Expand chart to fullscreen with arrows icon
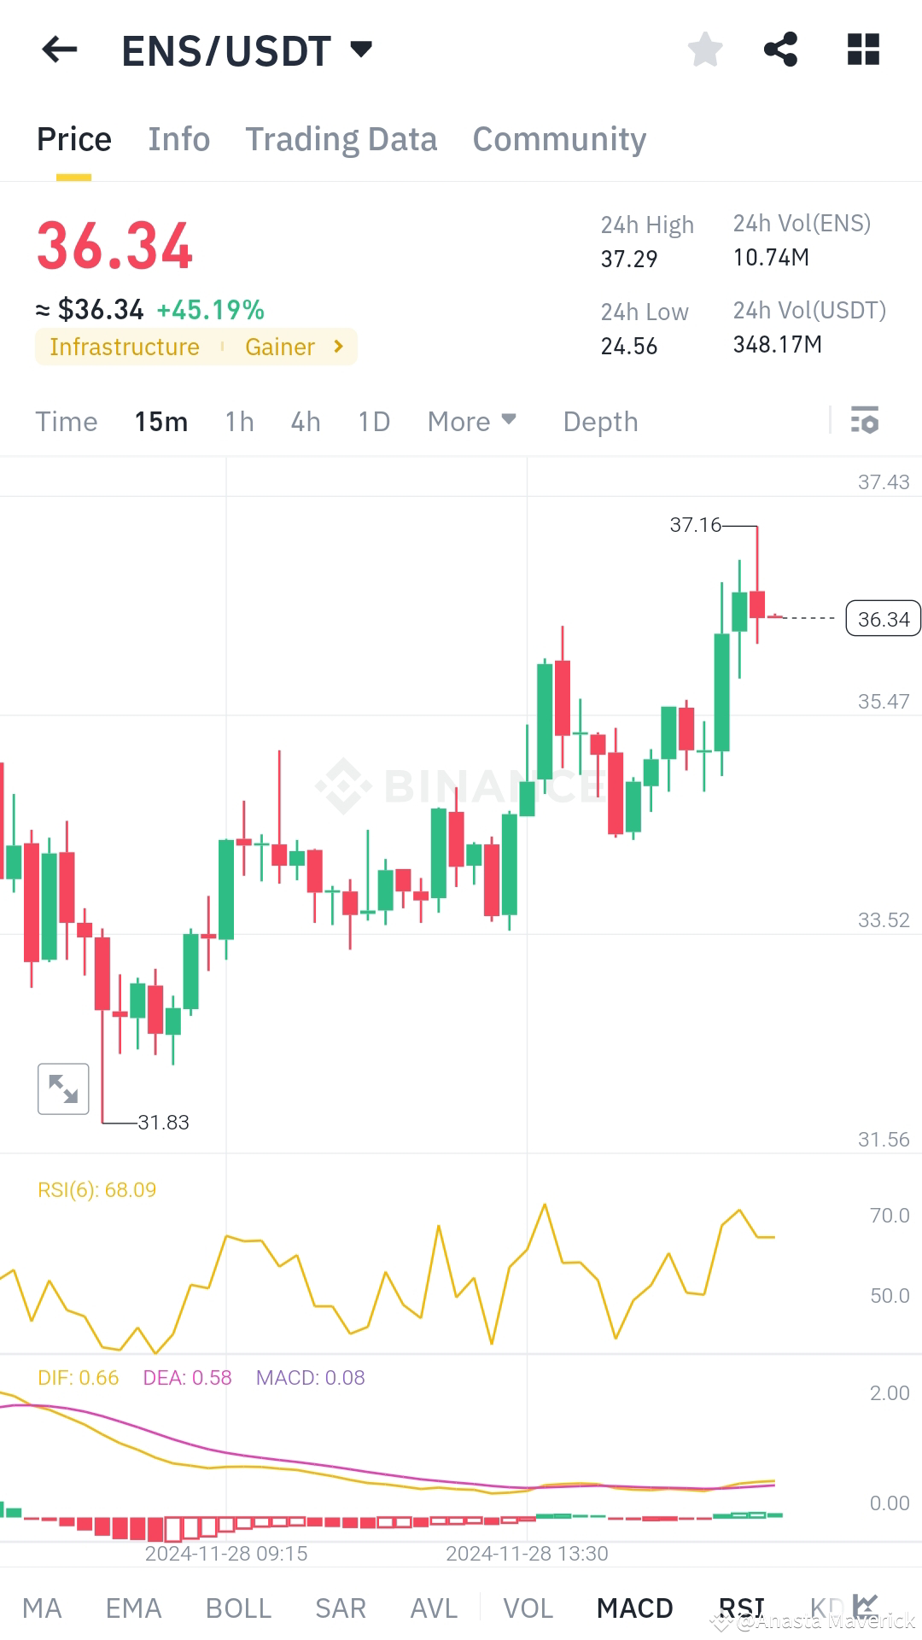The width and height of the screenshot is (922, 1640). 63,1088
